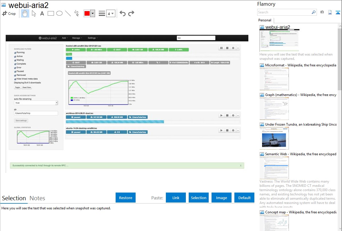Resume the ubuntu-14.04-desktop download
Image resolution: width=342 pixels, height=231 pixels.
point(221,130)
